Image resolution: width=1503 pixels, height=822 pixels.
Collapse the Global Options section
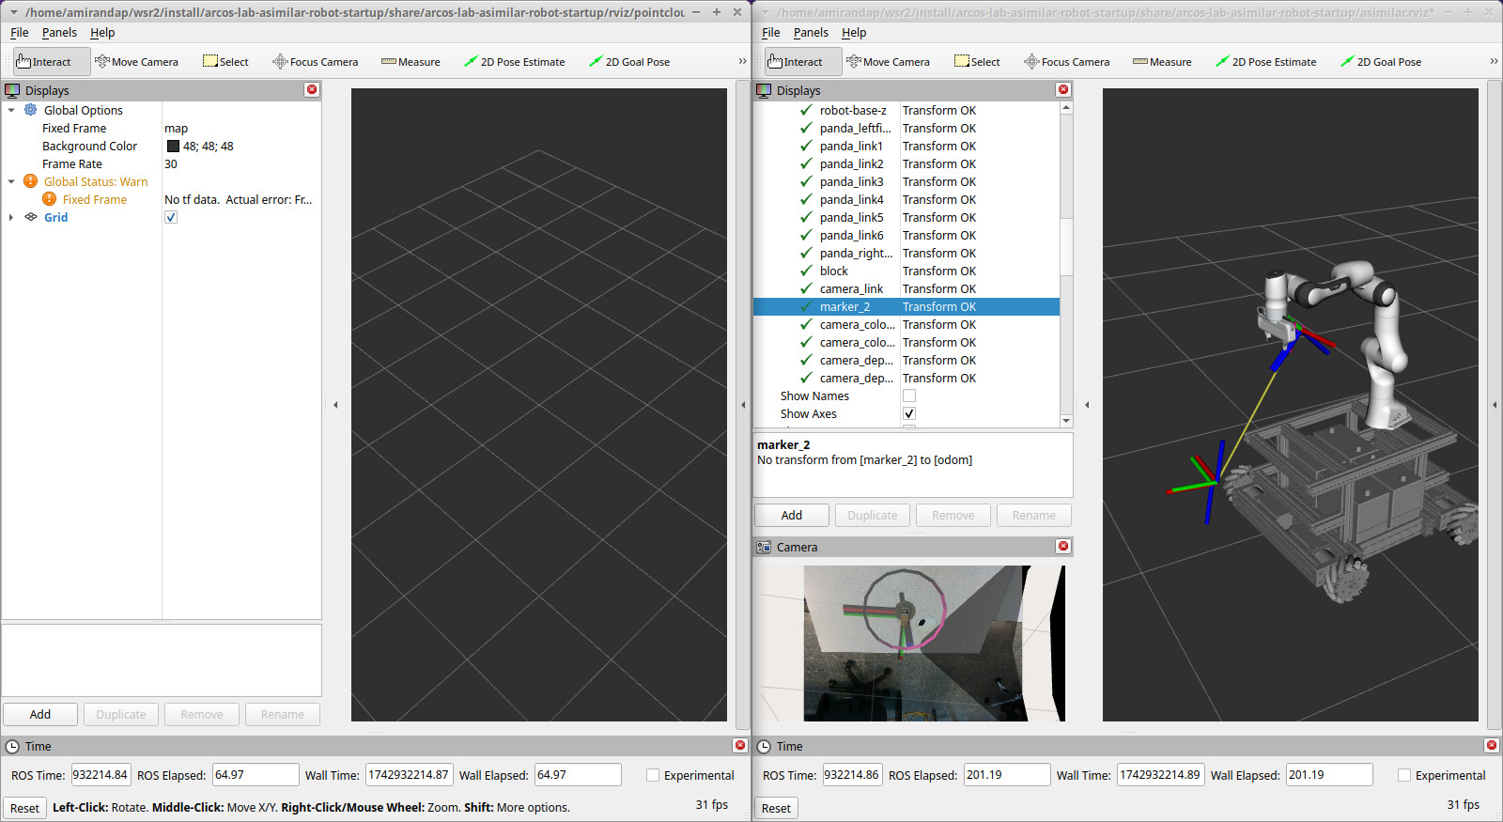[x=11, y=110]
